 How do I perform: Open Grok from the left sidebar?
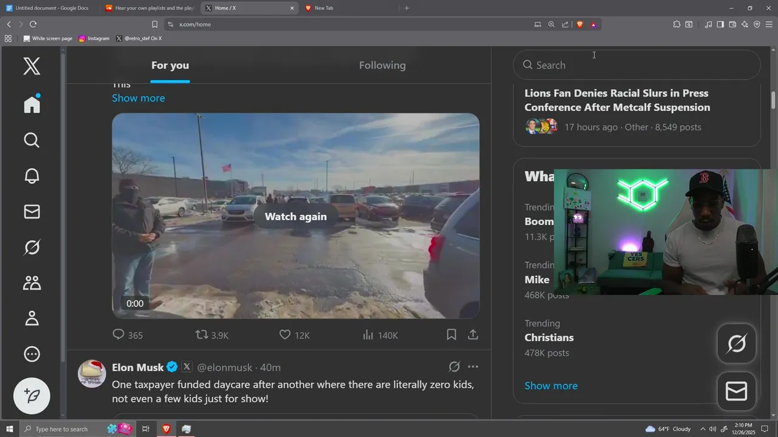32,247
